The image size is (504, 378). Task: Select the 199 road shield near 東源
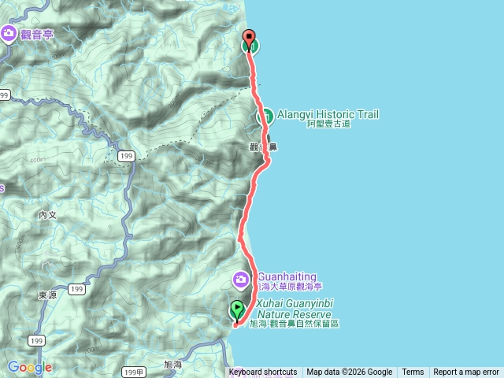click(77, 289)
